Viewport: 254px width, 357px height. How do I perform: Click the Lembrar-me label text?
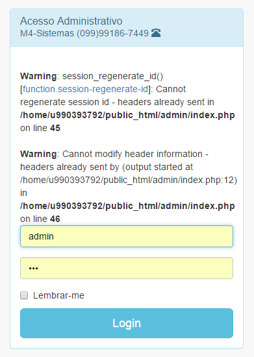[x=58, y=295]
